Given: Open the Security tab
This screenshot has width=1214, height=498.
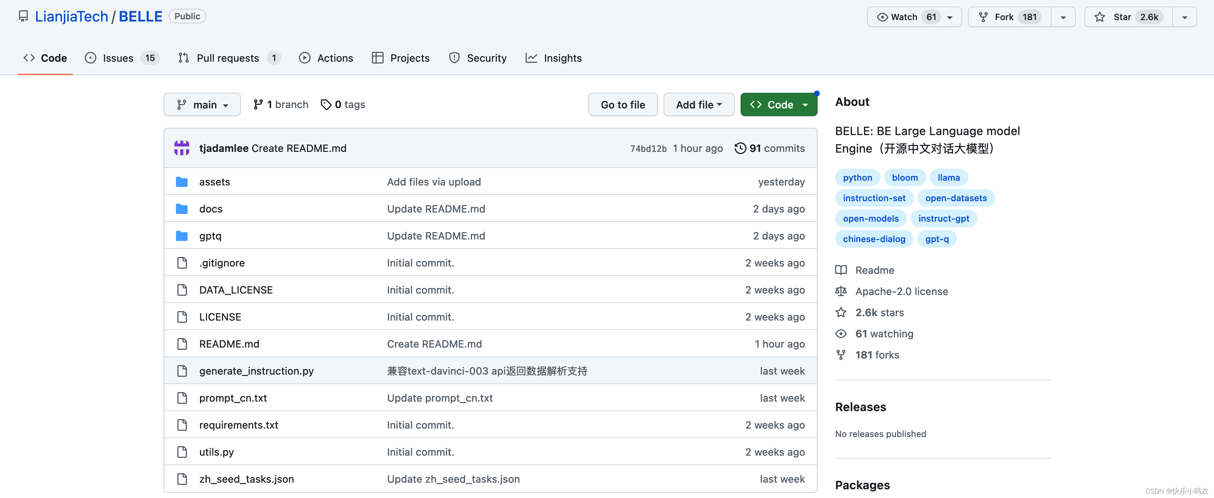Looking at the screenshot, I should 478,58.
